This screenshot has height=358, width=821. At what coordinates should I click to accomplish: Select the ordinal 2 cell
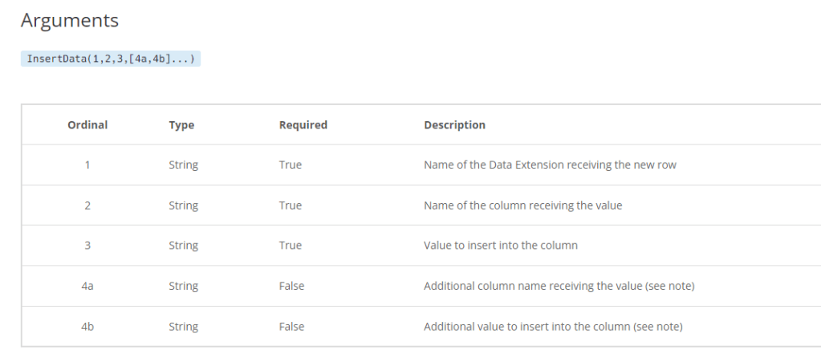[87, 205]
